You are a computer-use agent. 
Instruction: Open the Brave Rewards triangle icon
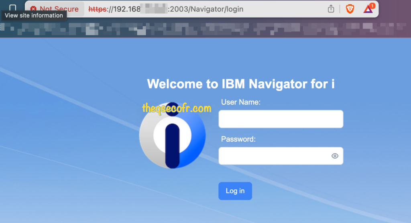[369, 9]
